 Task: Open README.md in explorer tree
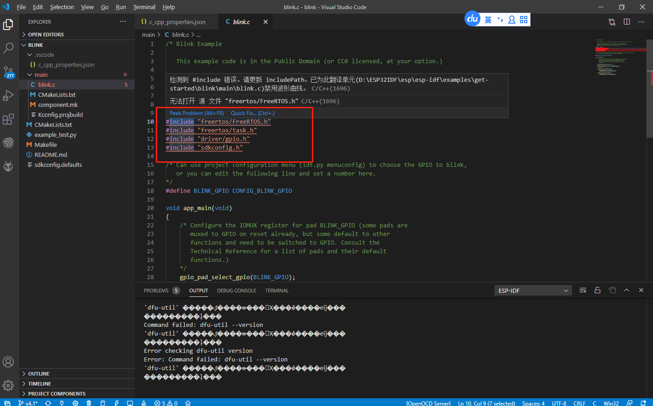click(x=77, y=155)
